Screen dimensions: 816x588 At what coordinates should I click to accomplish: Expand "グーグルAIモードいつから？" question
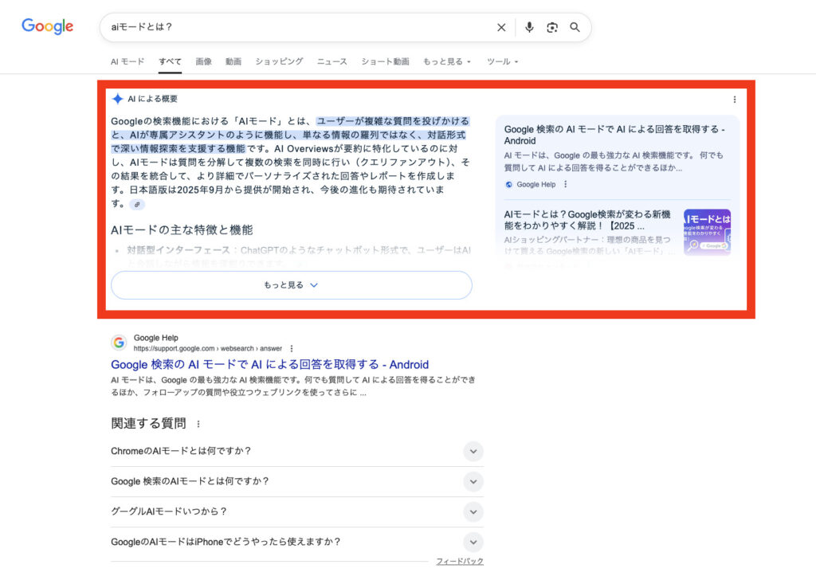[x=473, y=512]
